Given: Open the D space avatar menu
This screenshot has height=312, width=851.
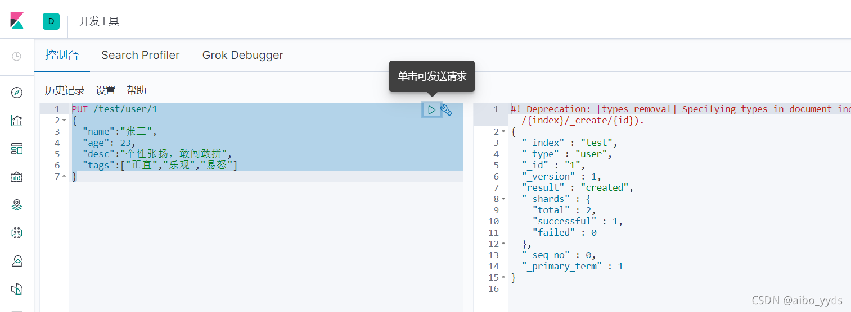Looking at the screenshot, I should pyautogui.click(x=51, y=21).
